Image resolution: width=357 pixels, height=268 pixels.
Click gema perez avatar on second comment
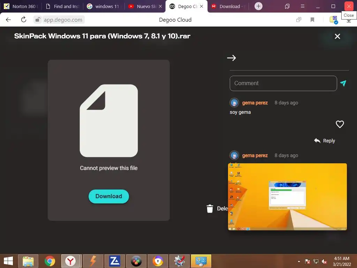[x=234, y=155]
